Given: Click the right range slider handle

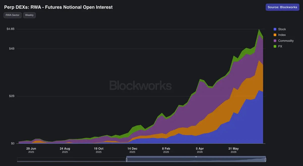Looking at the screenshot, I should 265,160.
